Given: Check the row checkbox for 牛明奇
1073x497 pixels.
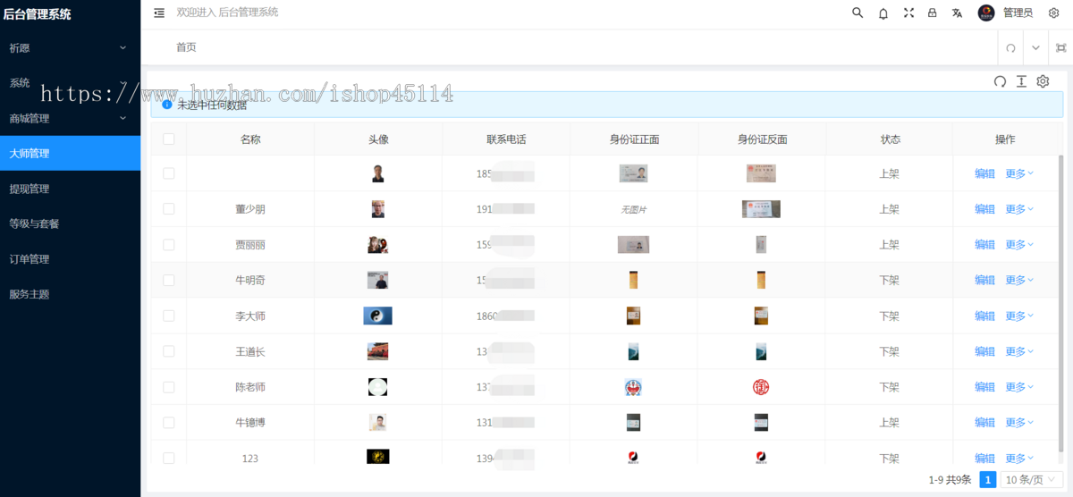Looking at the screenshot, I should [169, 280].
